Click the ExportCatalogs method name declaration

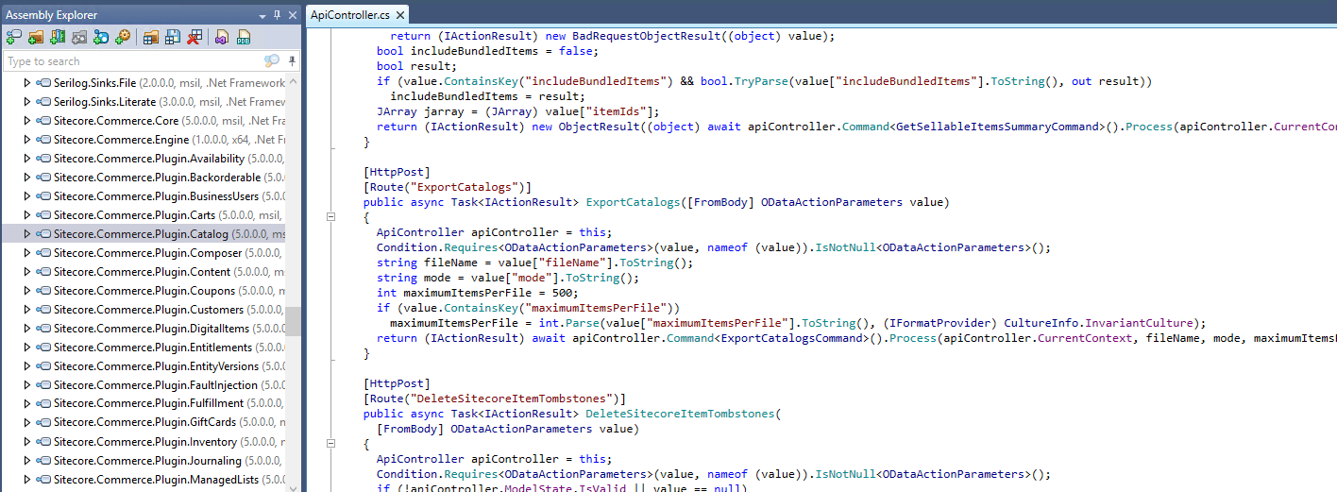click(x=633, y=202)
